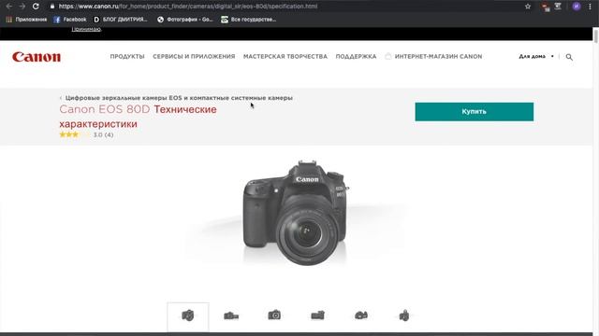Click the Canon logo
The image size is (599, 336).
point(37,57)
